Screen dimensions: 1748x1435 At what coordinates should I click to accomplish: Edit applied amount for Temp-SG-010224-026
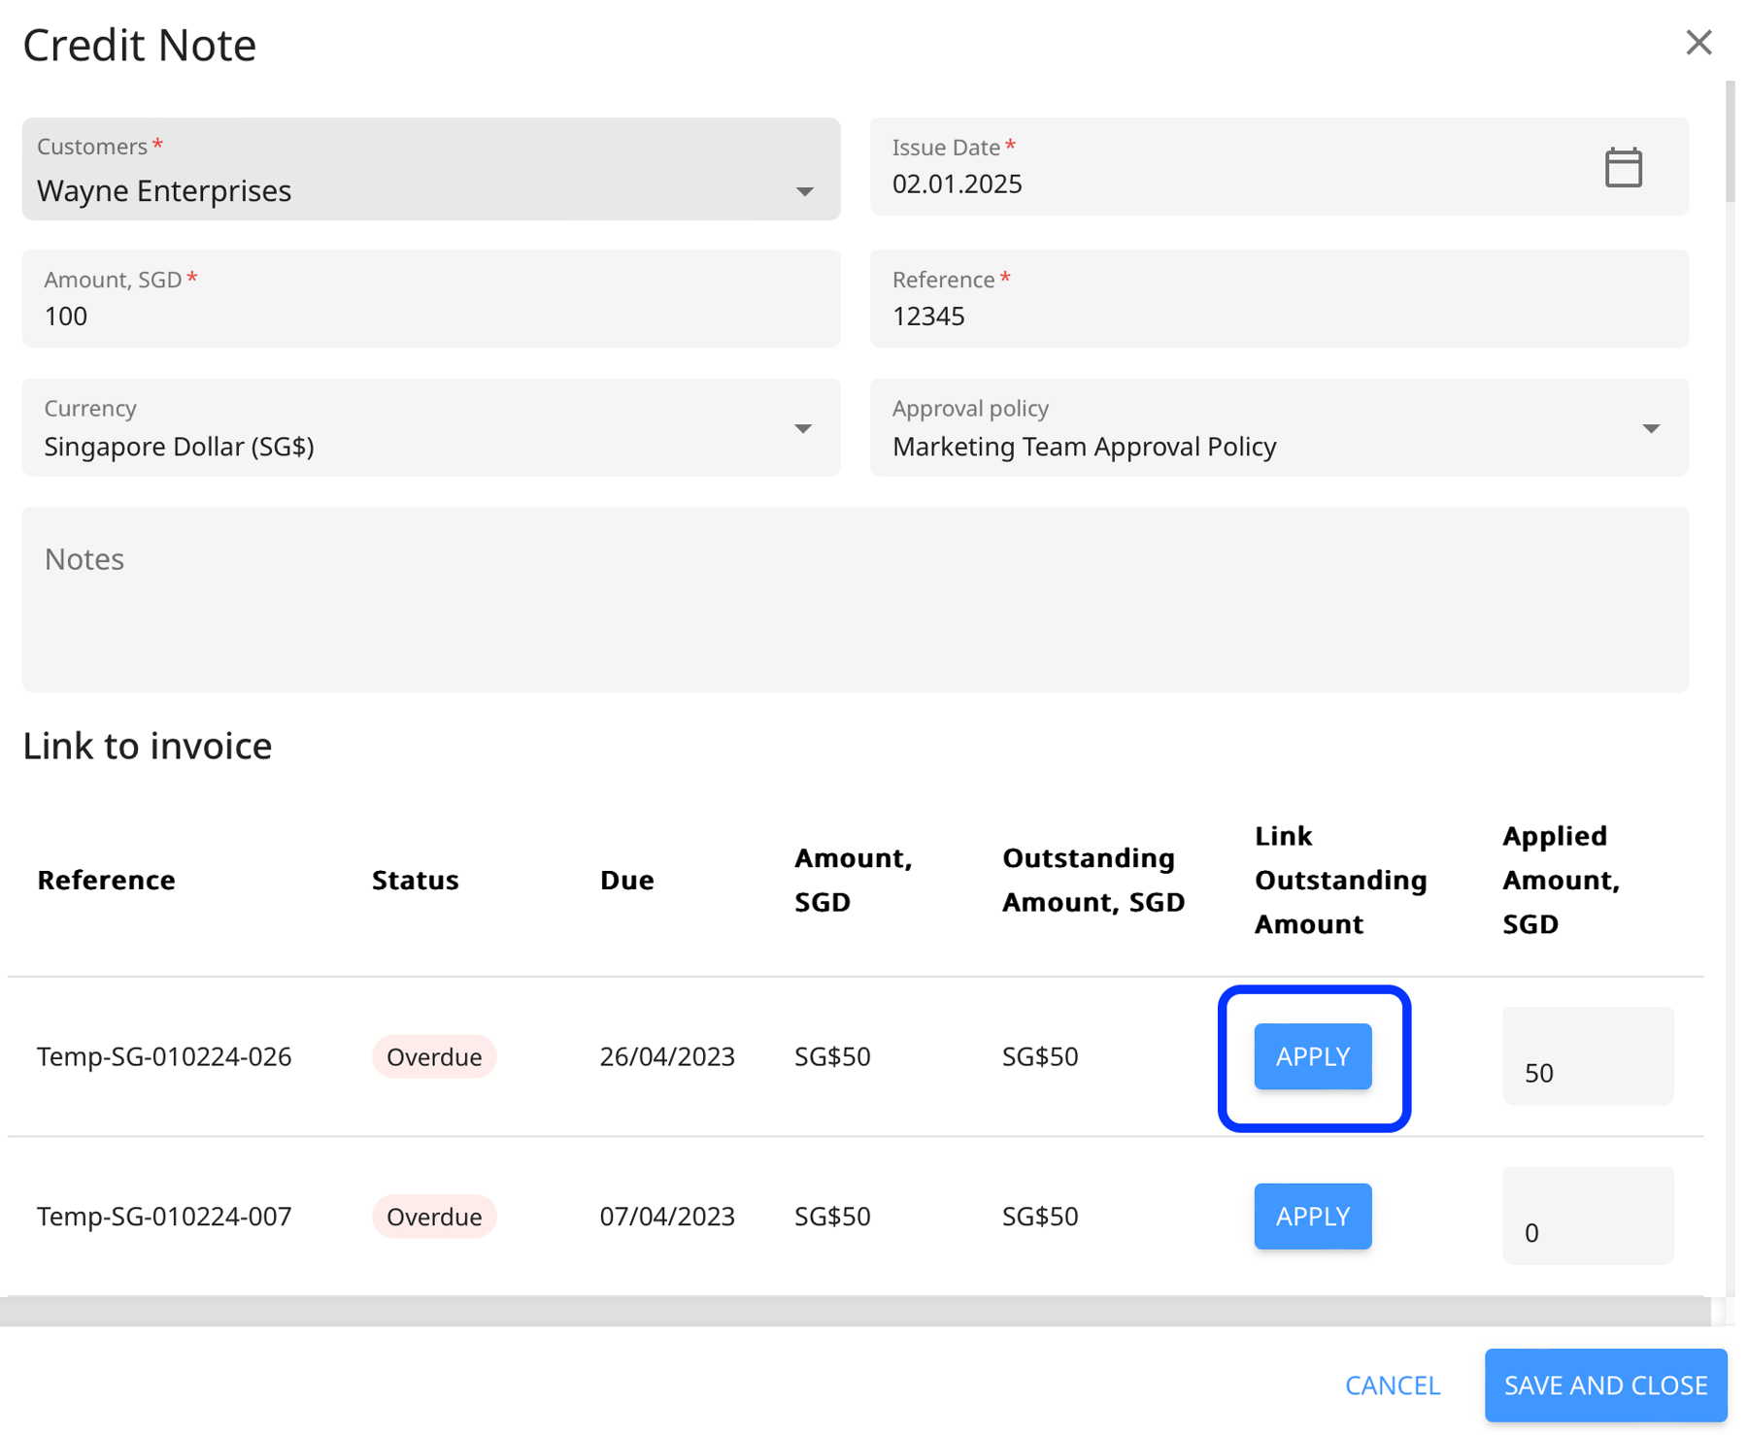[x=1588, y=1056]
